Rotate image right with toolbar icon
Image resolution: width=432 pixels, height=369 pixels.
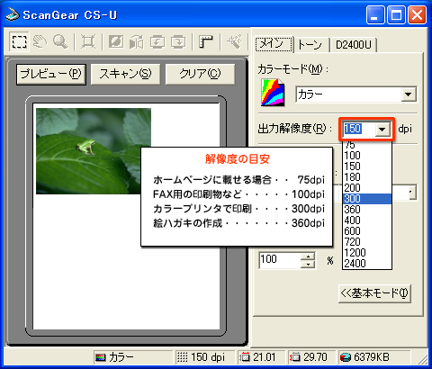[x=178, y=41]
